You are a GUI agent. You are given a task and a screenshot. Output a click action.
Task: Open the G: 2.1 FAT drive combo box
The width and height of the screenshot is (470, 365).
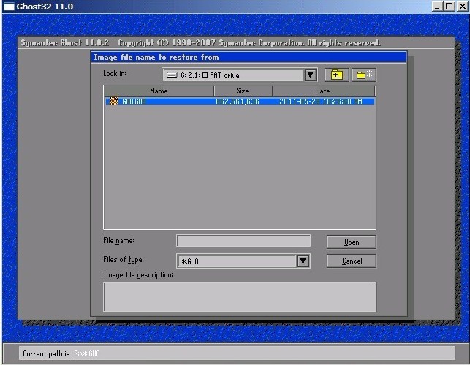240,75
